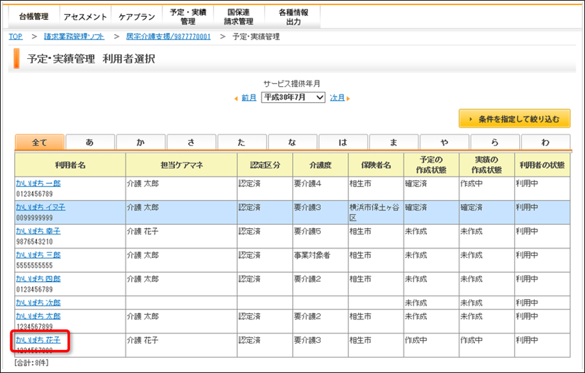Open the 予定・実績管理 menu
Image resolution: width=585 pixels, height=373 pixels.
(x=188, y=17)
